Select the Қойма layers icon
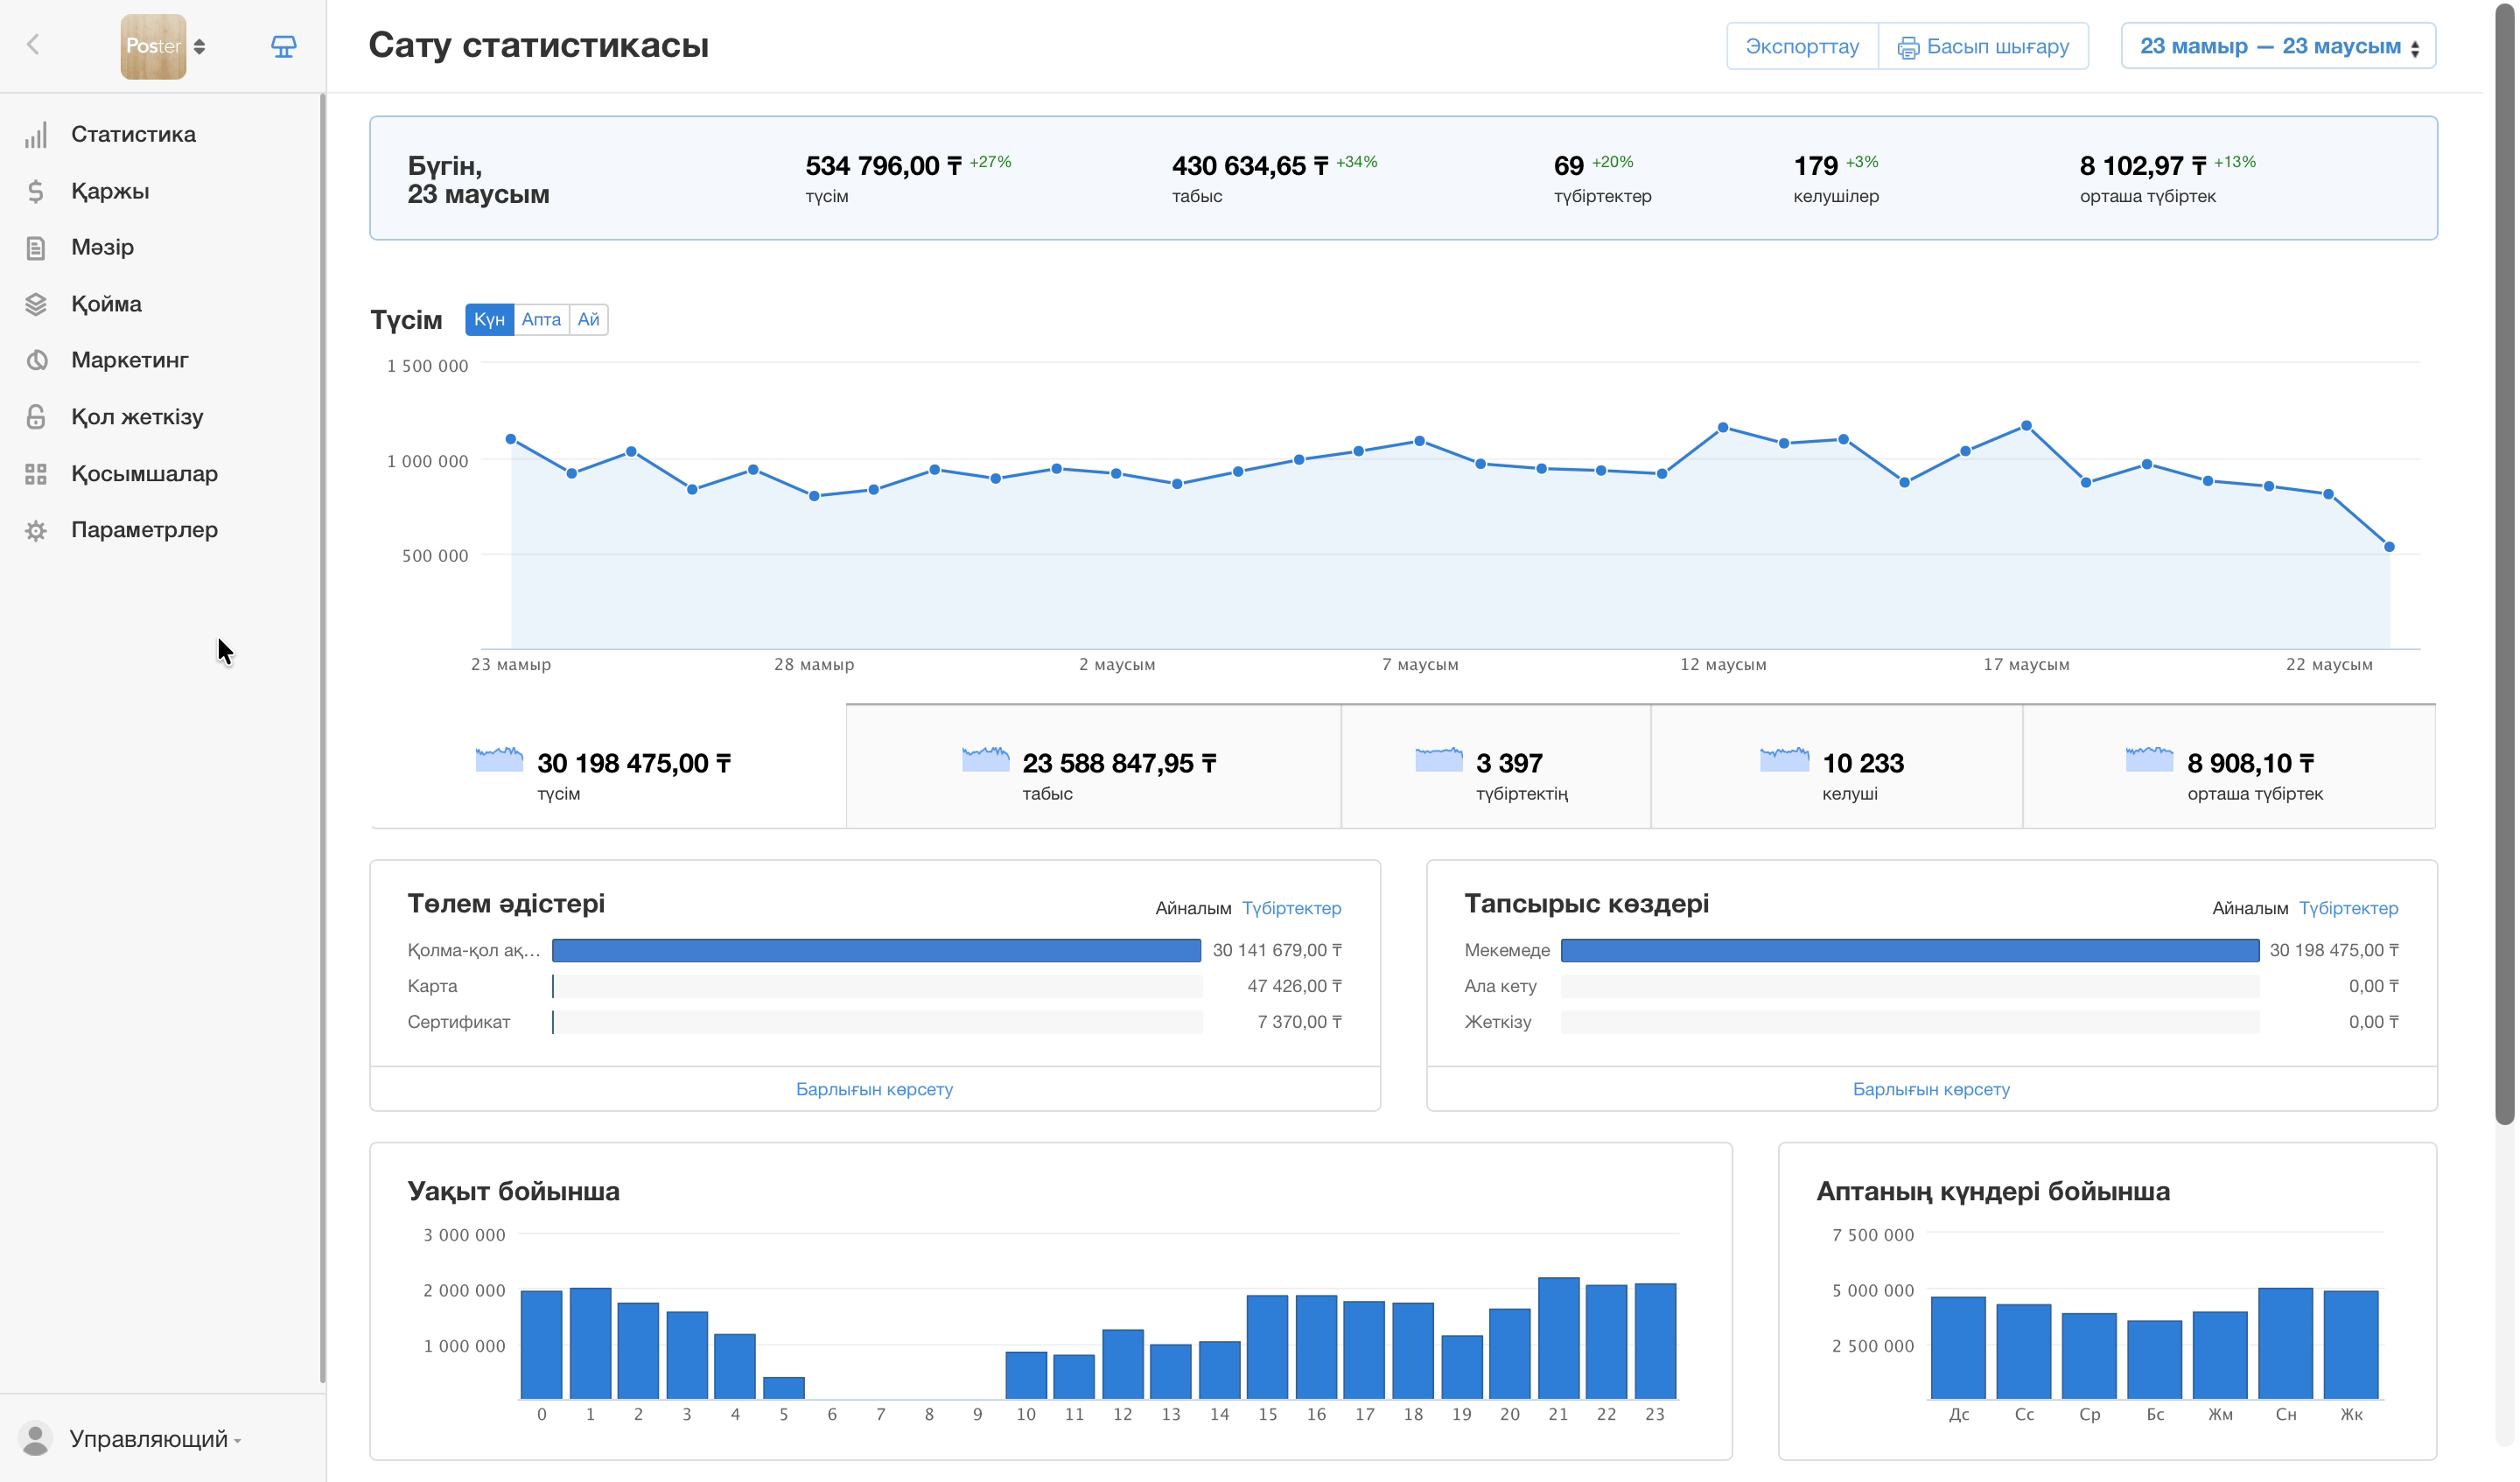The height and width of the screenshot is (1482, 2520). pyautogui.click(x=36, y=304)
